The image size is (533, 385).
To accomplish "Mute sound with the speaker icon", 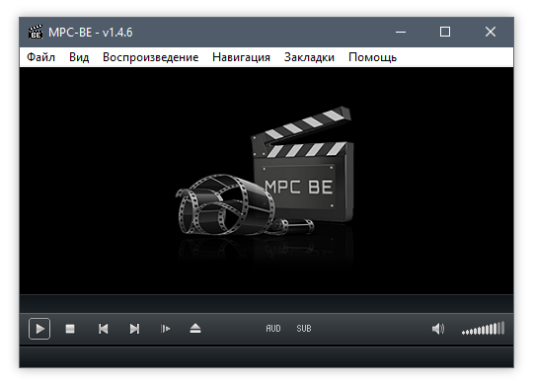I will (x=438, y=329).
